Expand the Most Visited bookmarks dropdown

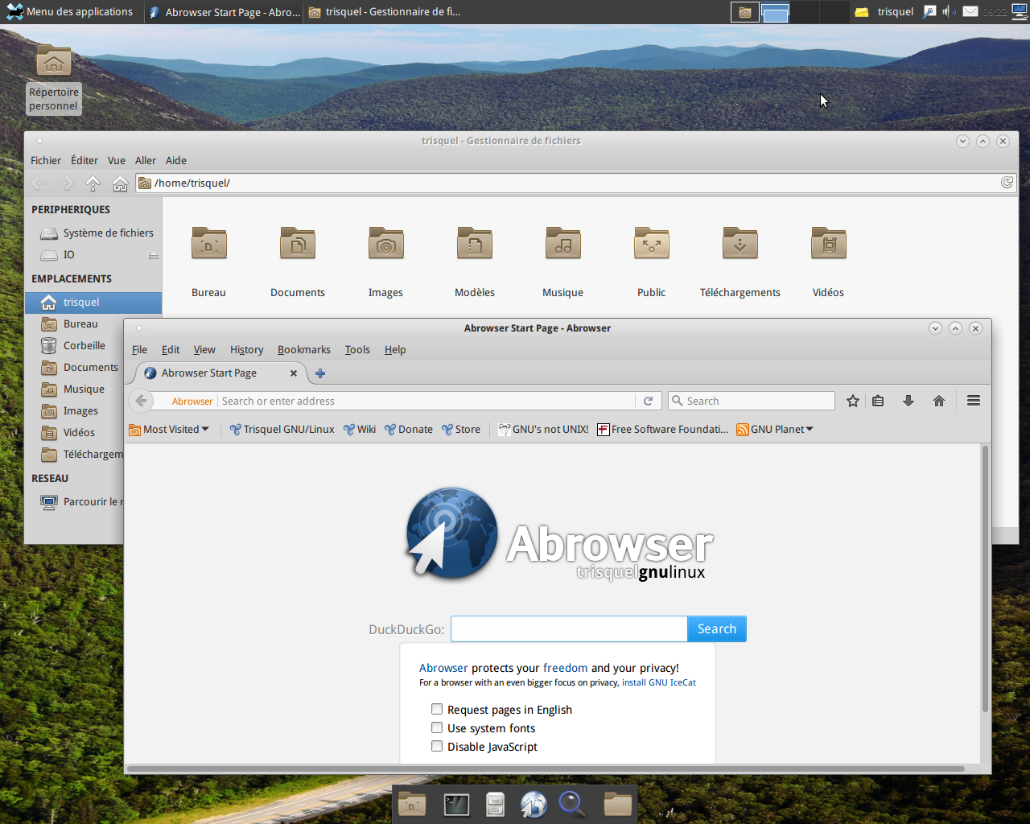(x=169, y=430)
